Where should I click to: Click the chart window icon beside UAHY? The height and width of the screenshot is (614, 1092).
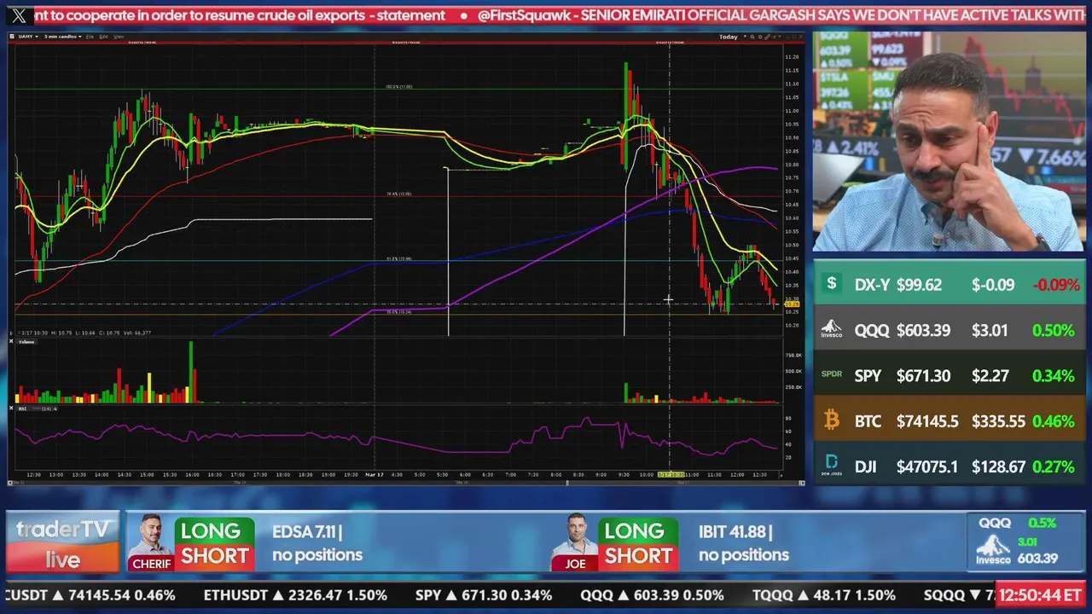tap(12, 37)
